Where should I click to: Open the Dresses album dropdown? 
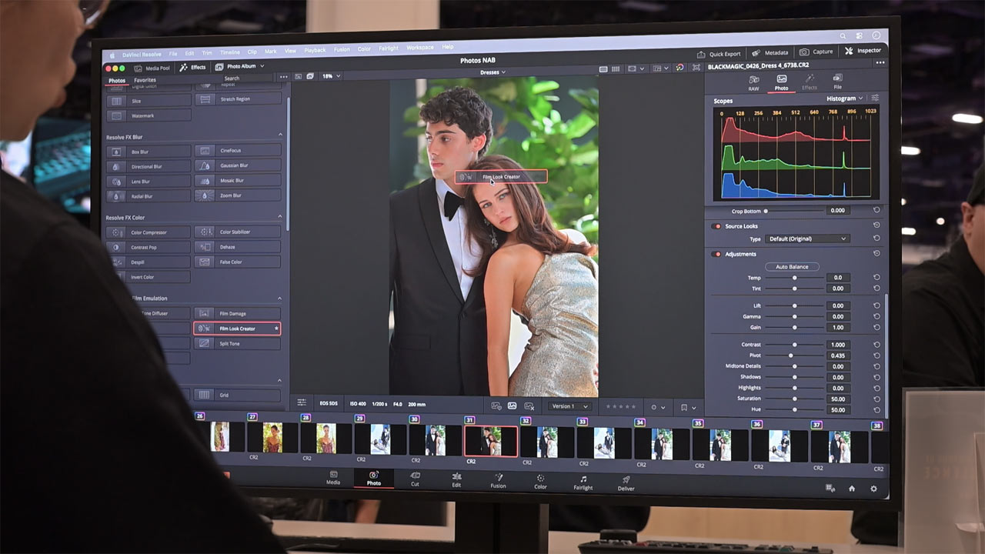pos(492,72)
